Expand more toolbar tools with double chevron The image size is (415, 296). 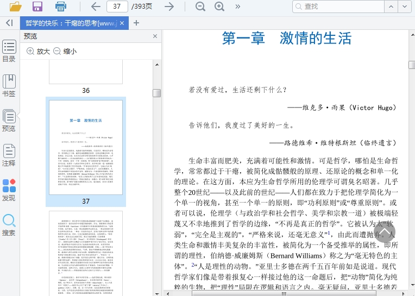click(237, 7)
